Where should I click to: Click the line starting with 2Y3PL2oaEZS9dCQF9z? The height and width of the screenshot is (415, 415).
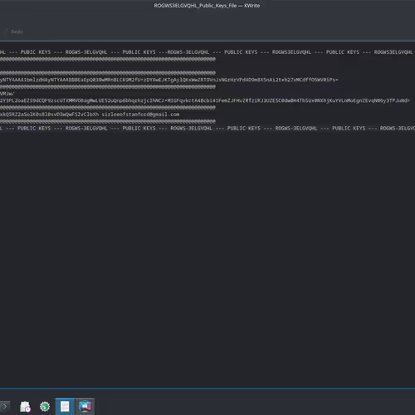205,100
